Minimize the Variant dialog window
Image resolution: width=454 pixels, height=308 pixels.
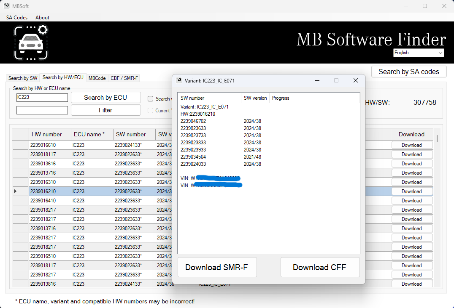[317, 80]
